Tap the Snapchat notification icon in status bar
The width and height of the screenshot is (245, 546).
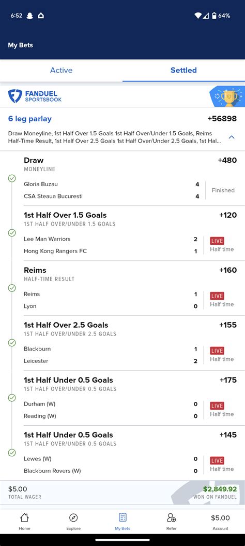tap(30, 16)
